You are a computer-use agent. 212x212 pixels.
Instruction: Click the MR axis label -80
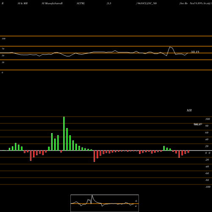(x=207, y=180)
